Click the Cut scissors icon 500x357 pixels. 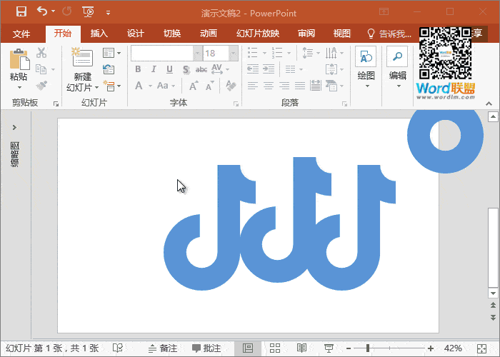[41, 53]
